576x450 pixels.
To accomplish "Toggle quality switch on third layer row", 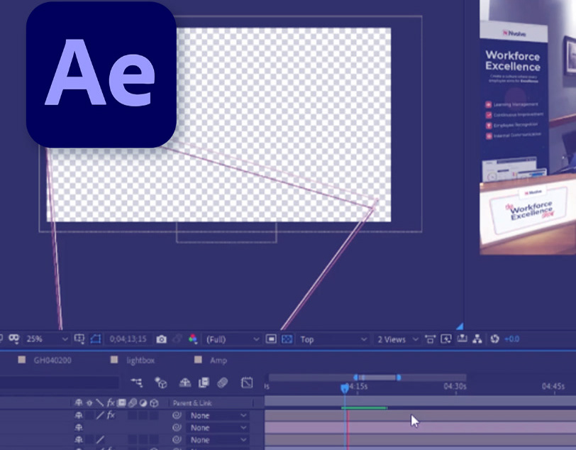I will point(100,439).
